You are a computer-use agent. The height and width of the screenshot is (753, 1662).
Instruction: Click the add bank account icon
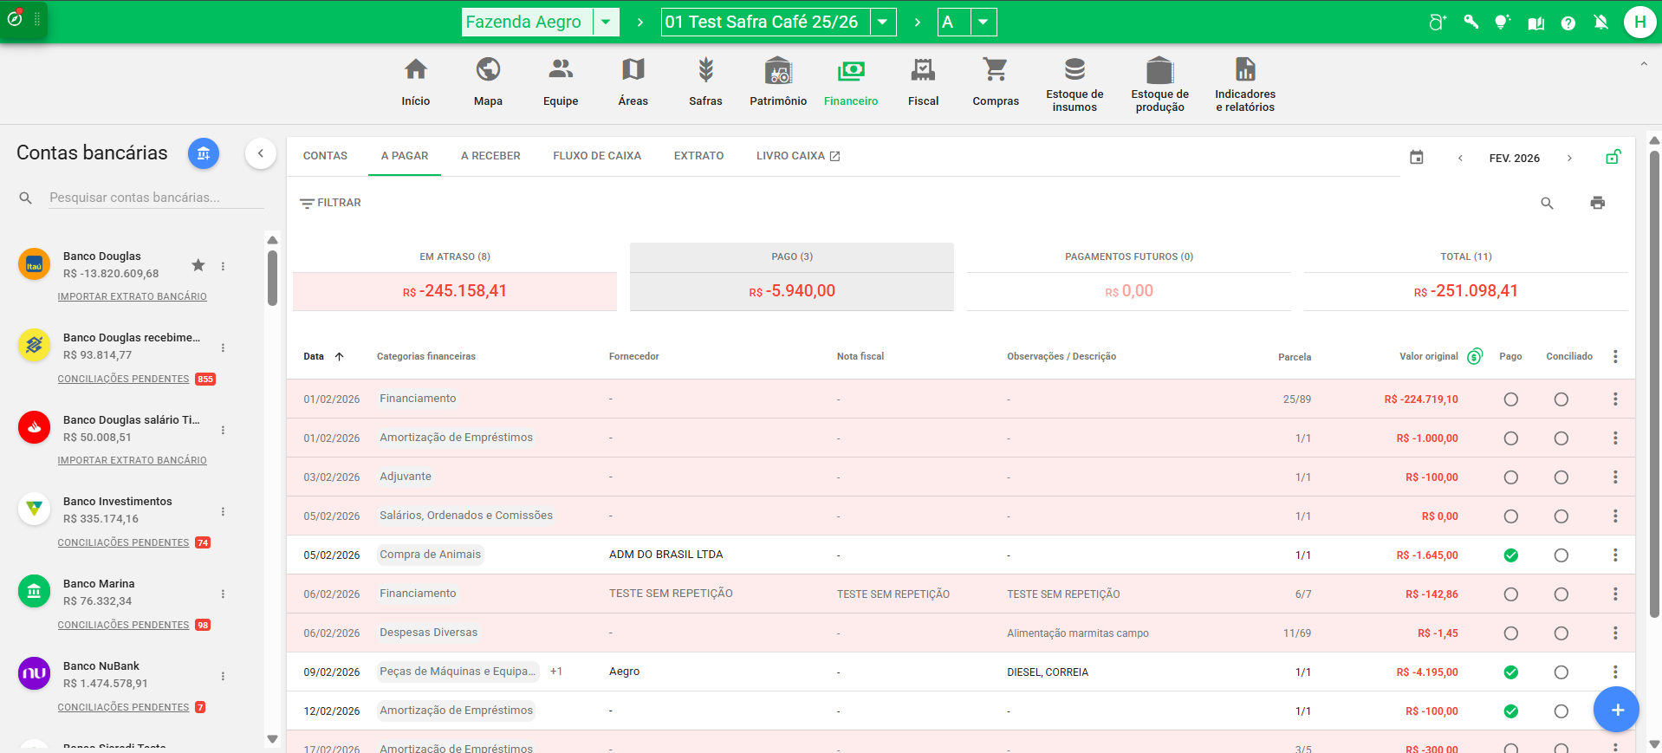[x=204, y=154]
